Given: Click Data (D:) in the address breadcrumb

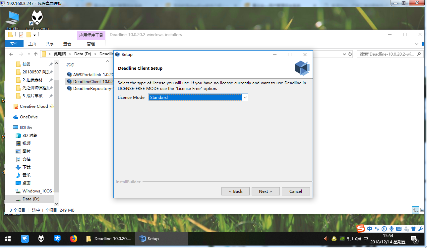Looking at the screenshot, I should 83,54.
